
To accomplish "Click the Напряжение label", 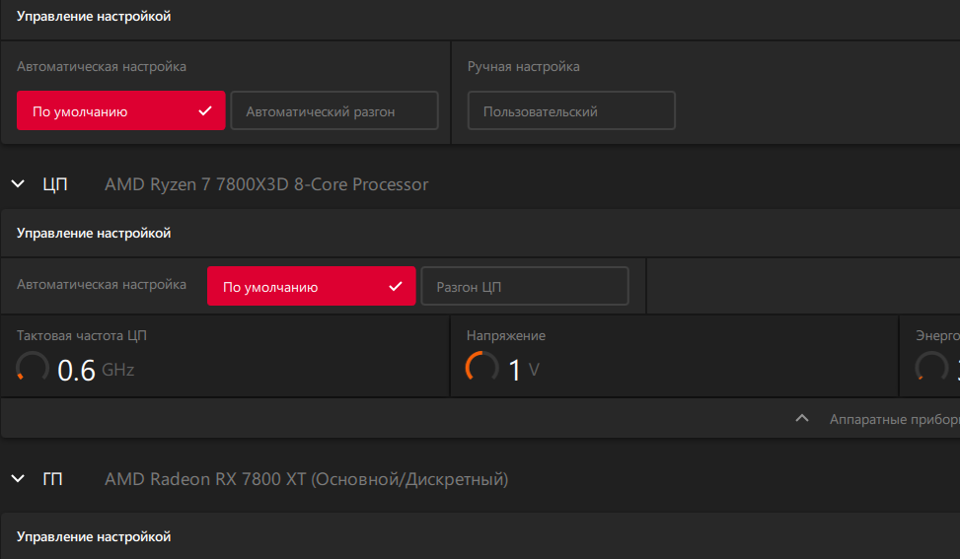I will 506,336.
